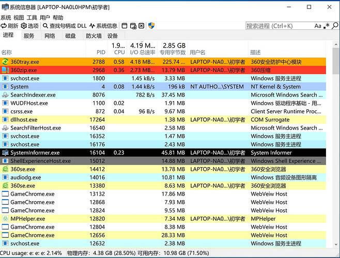Click the 45.81 MB private bytes value
340x258 pixels.
(173, 153)
